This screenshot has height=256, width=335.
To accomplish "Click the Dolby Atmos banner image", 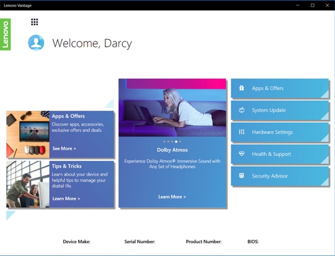I will pyautogui.click(x=172, y=108).
